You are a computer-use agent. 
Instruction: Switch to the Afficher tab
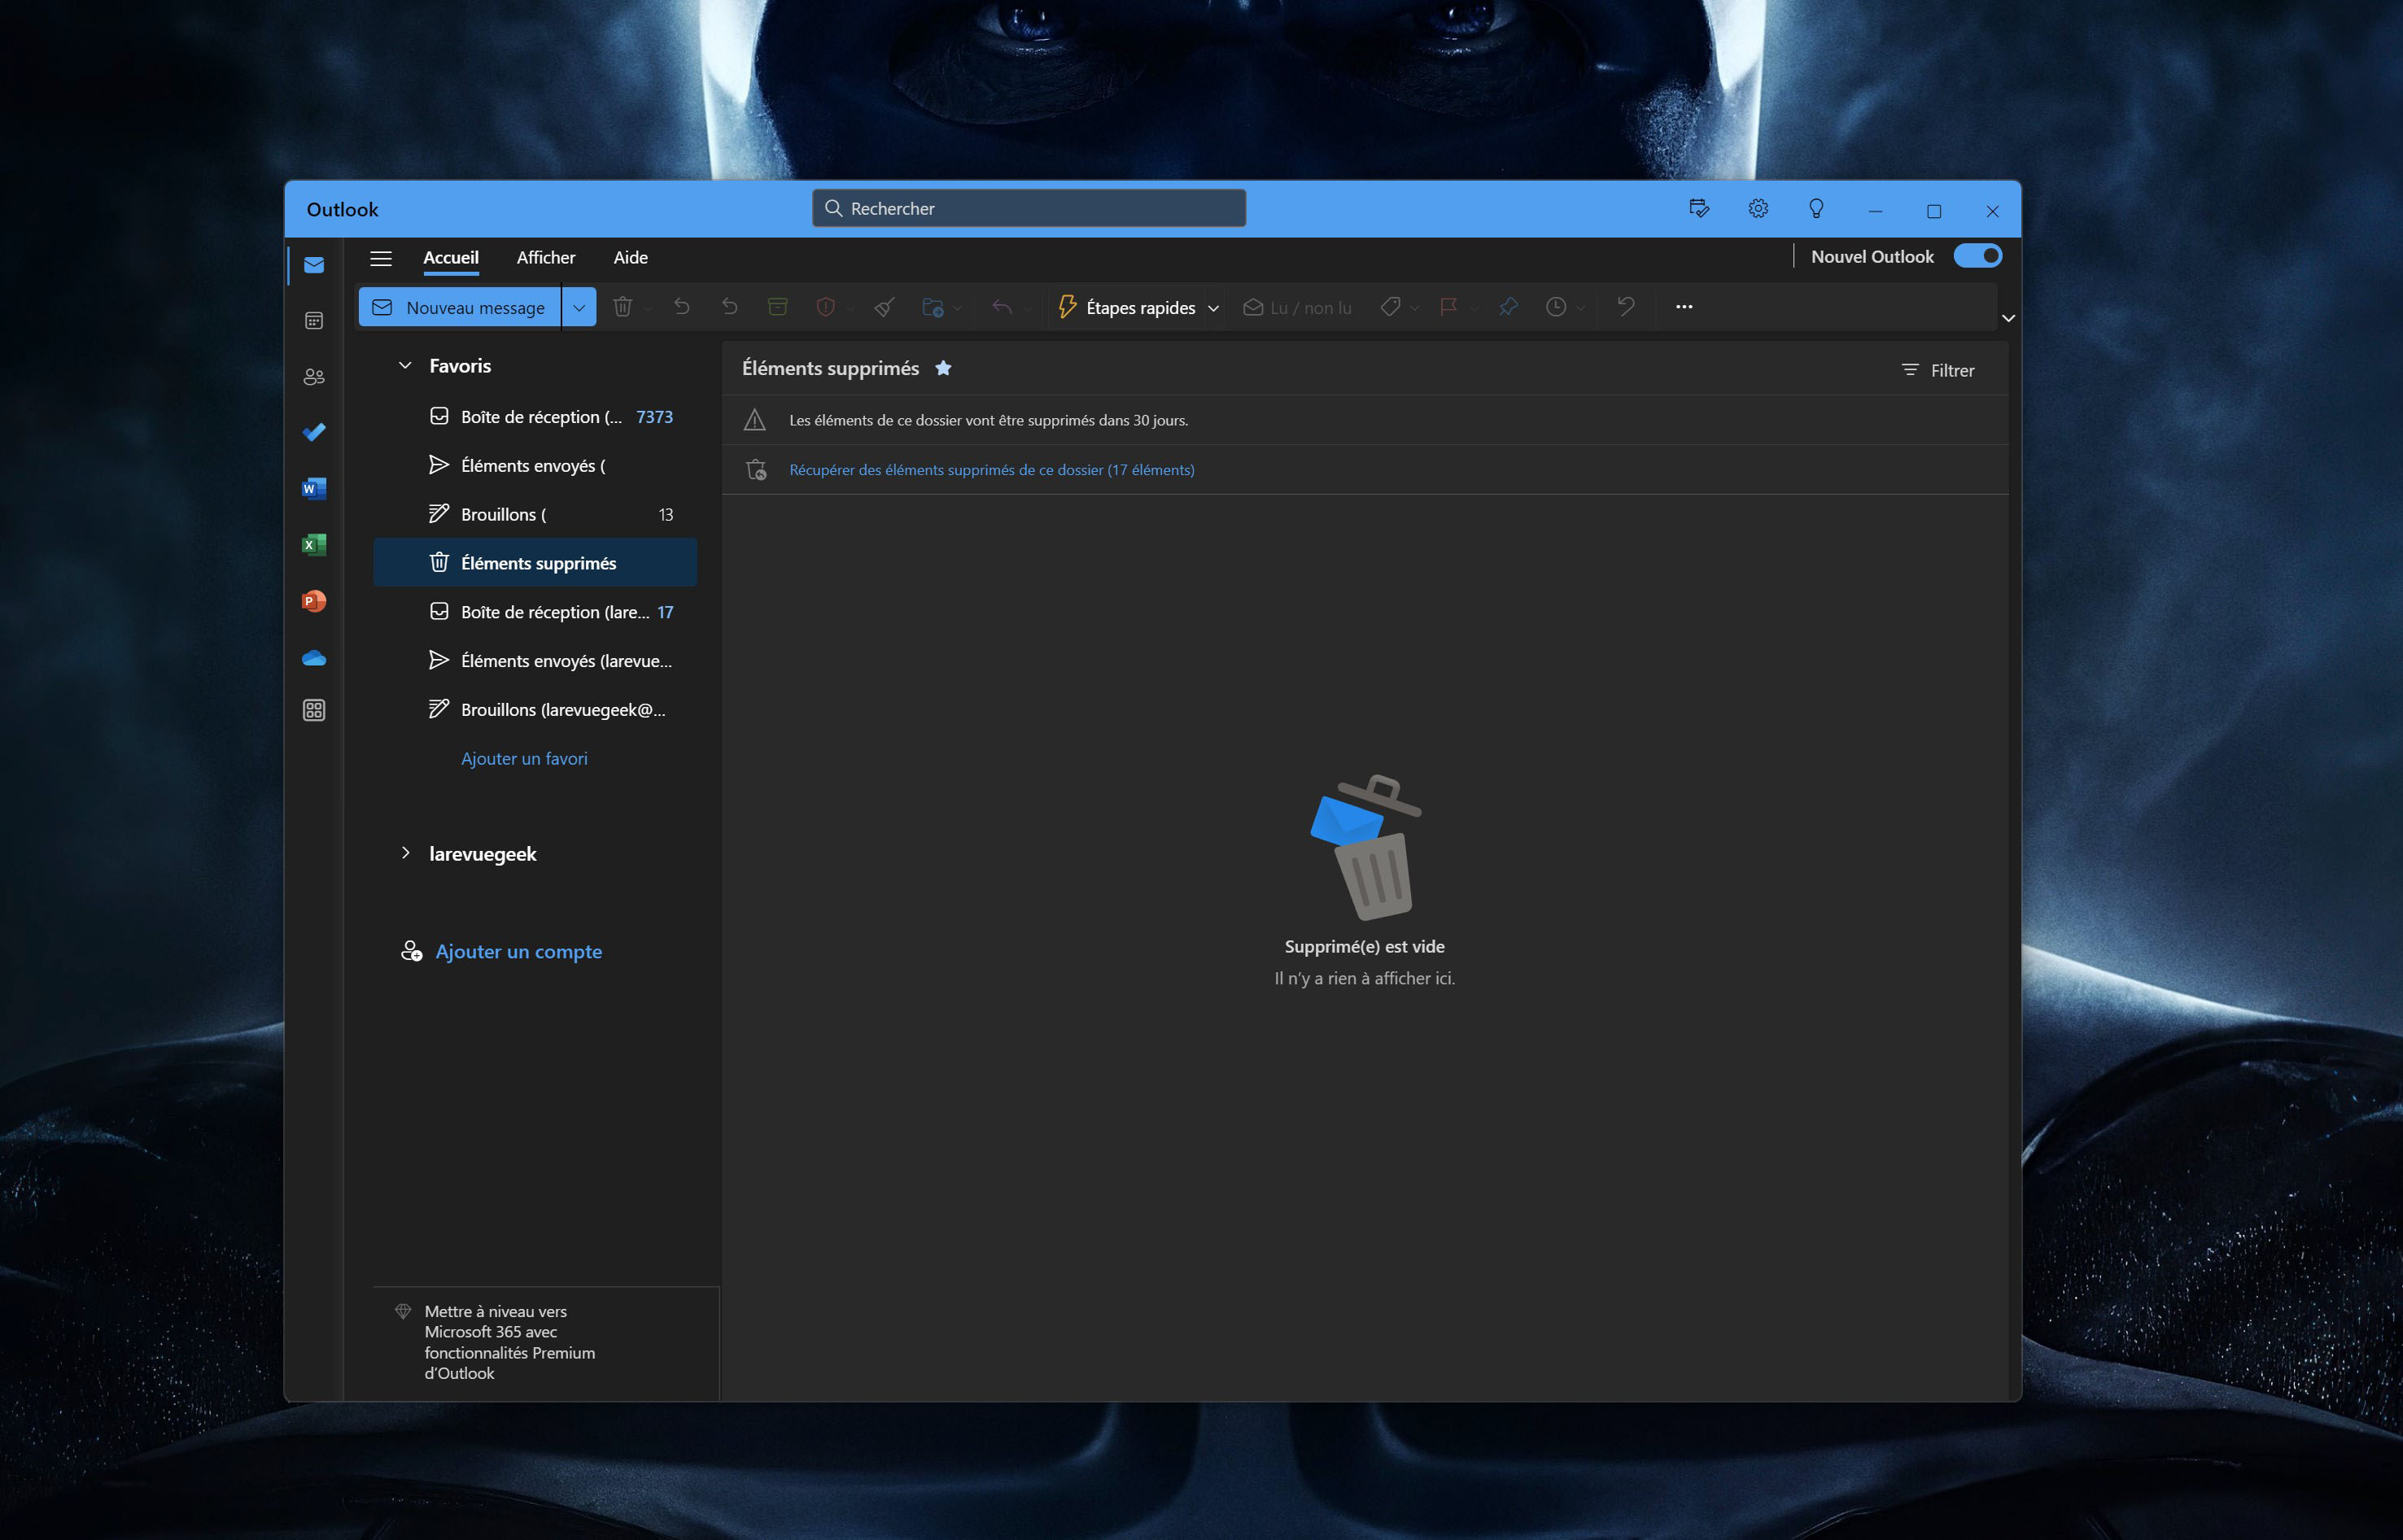point(546,257)
